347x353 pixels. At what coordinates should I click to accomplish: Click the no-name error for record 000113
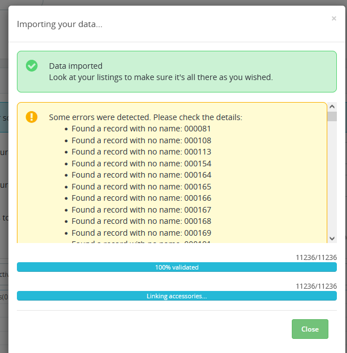point(141,152)
